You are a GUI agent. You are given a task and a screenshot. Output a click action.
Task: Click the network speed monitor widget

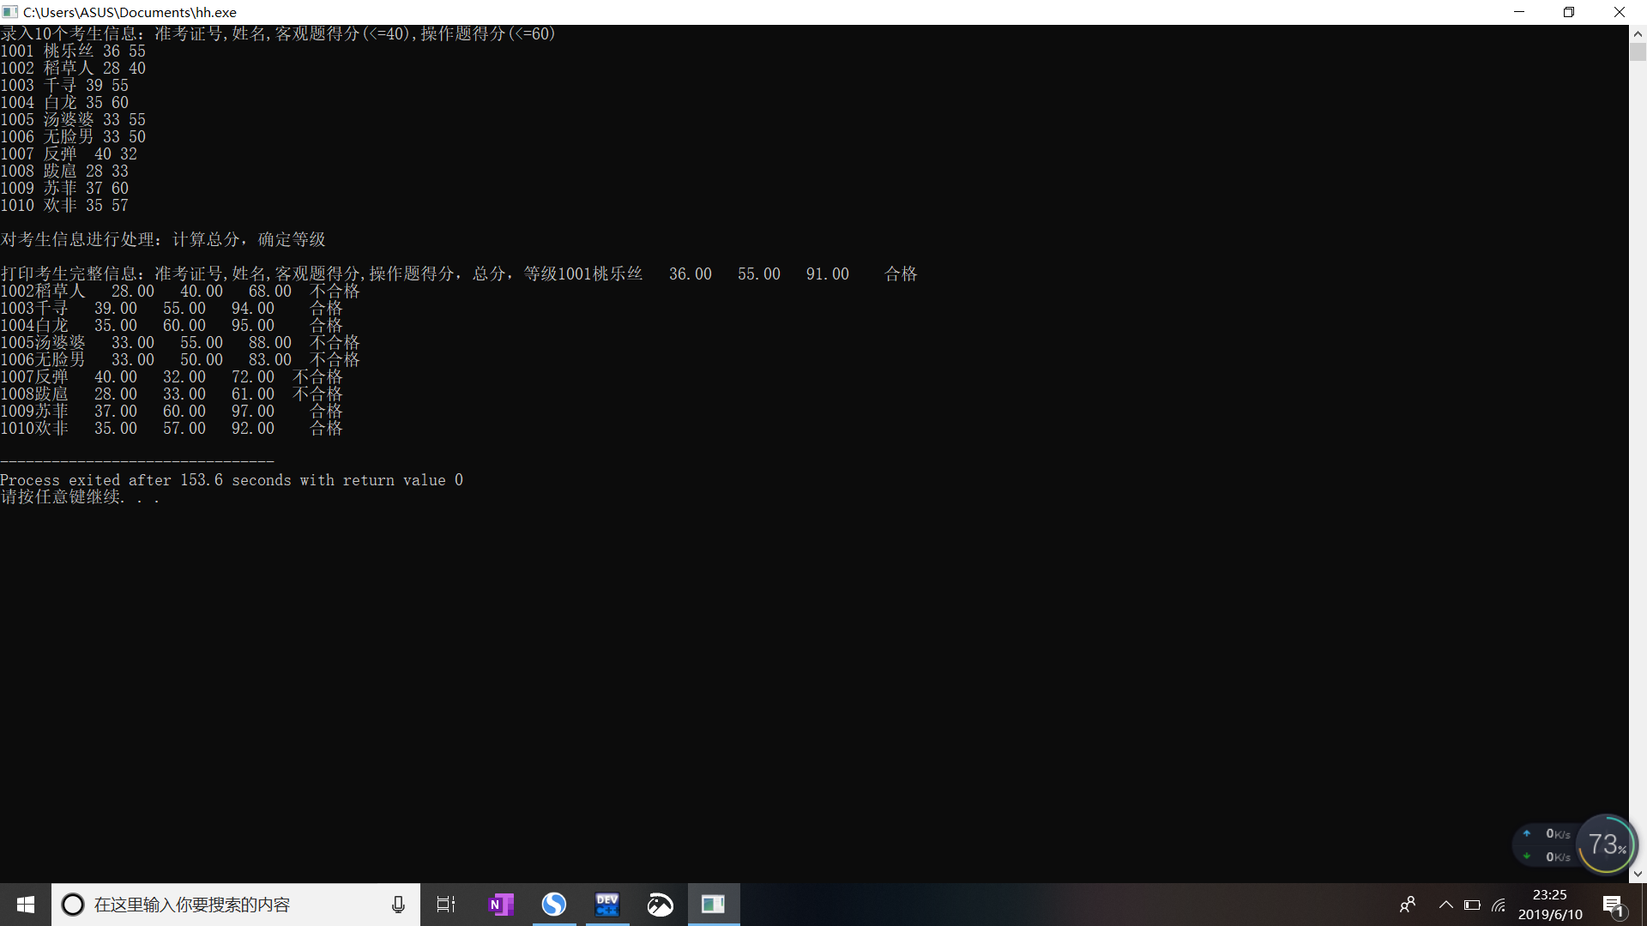point(1546,845)
